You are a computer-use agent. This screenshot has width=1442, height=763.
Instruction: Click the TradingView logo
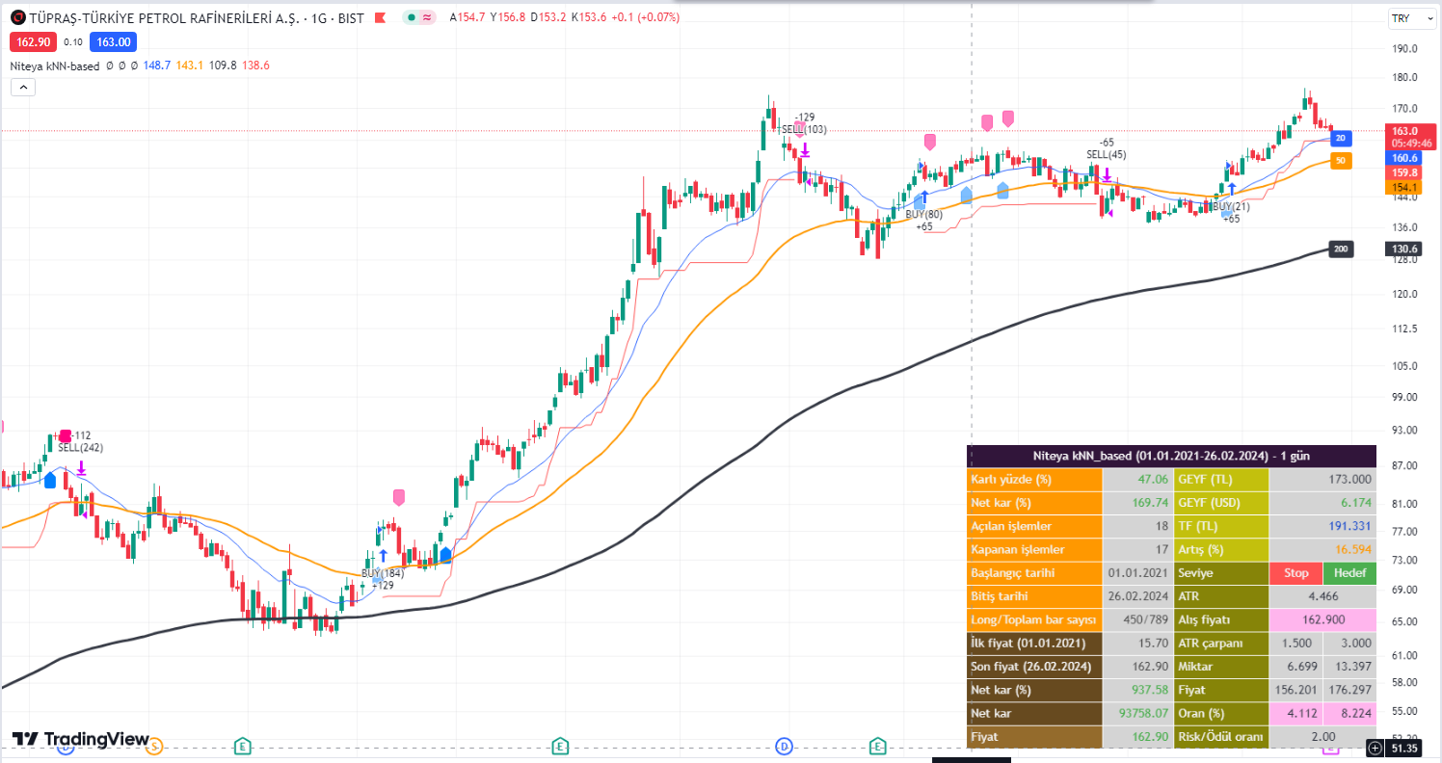coord(81,739)
